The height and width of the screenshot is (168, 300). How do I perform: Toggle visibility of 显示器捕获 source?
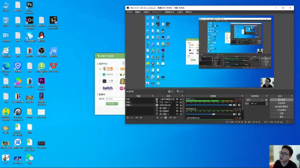pyautogui.click(x=177, y=111)
